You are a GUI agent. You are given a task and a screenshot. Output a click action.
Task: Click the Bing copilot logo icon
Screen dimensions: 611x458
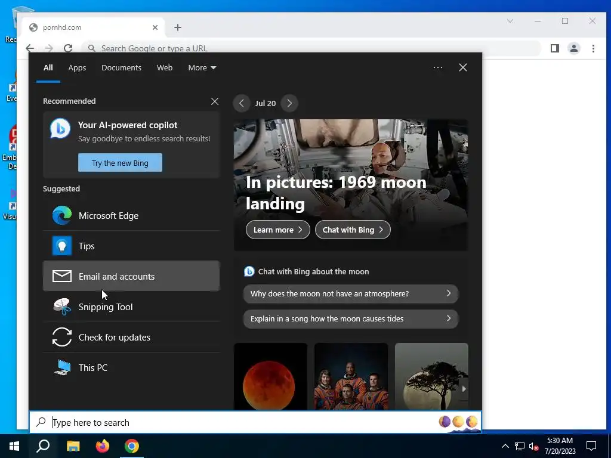coord(60,129)
